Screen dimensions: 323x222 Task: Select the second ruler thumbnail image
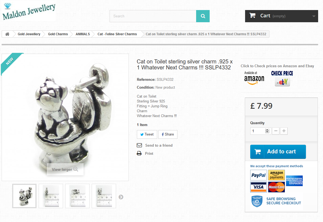(77, 196)
